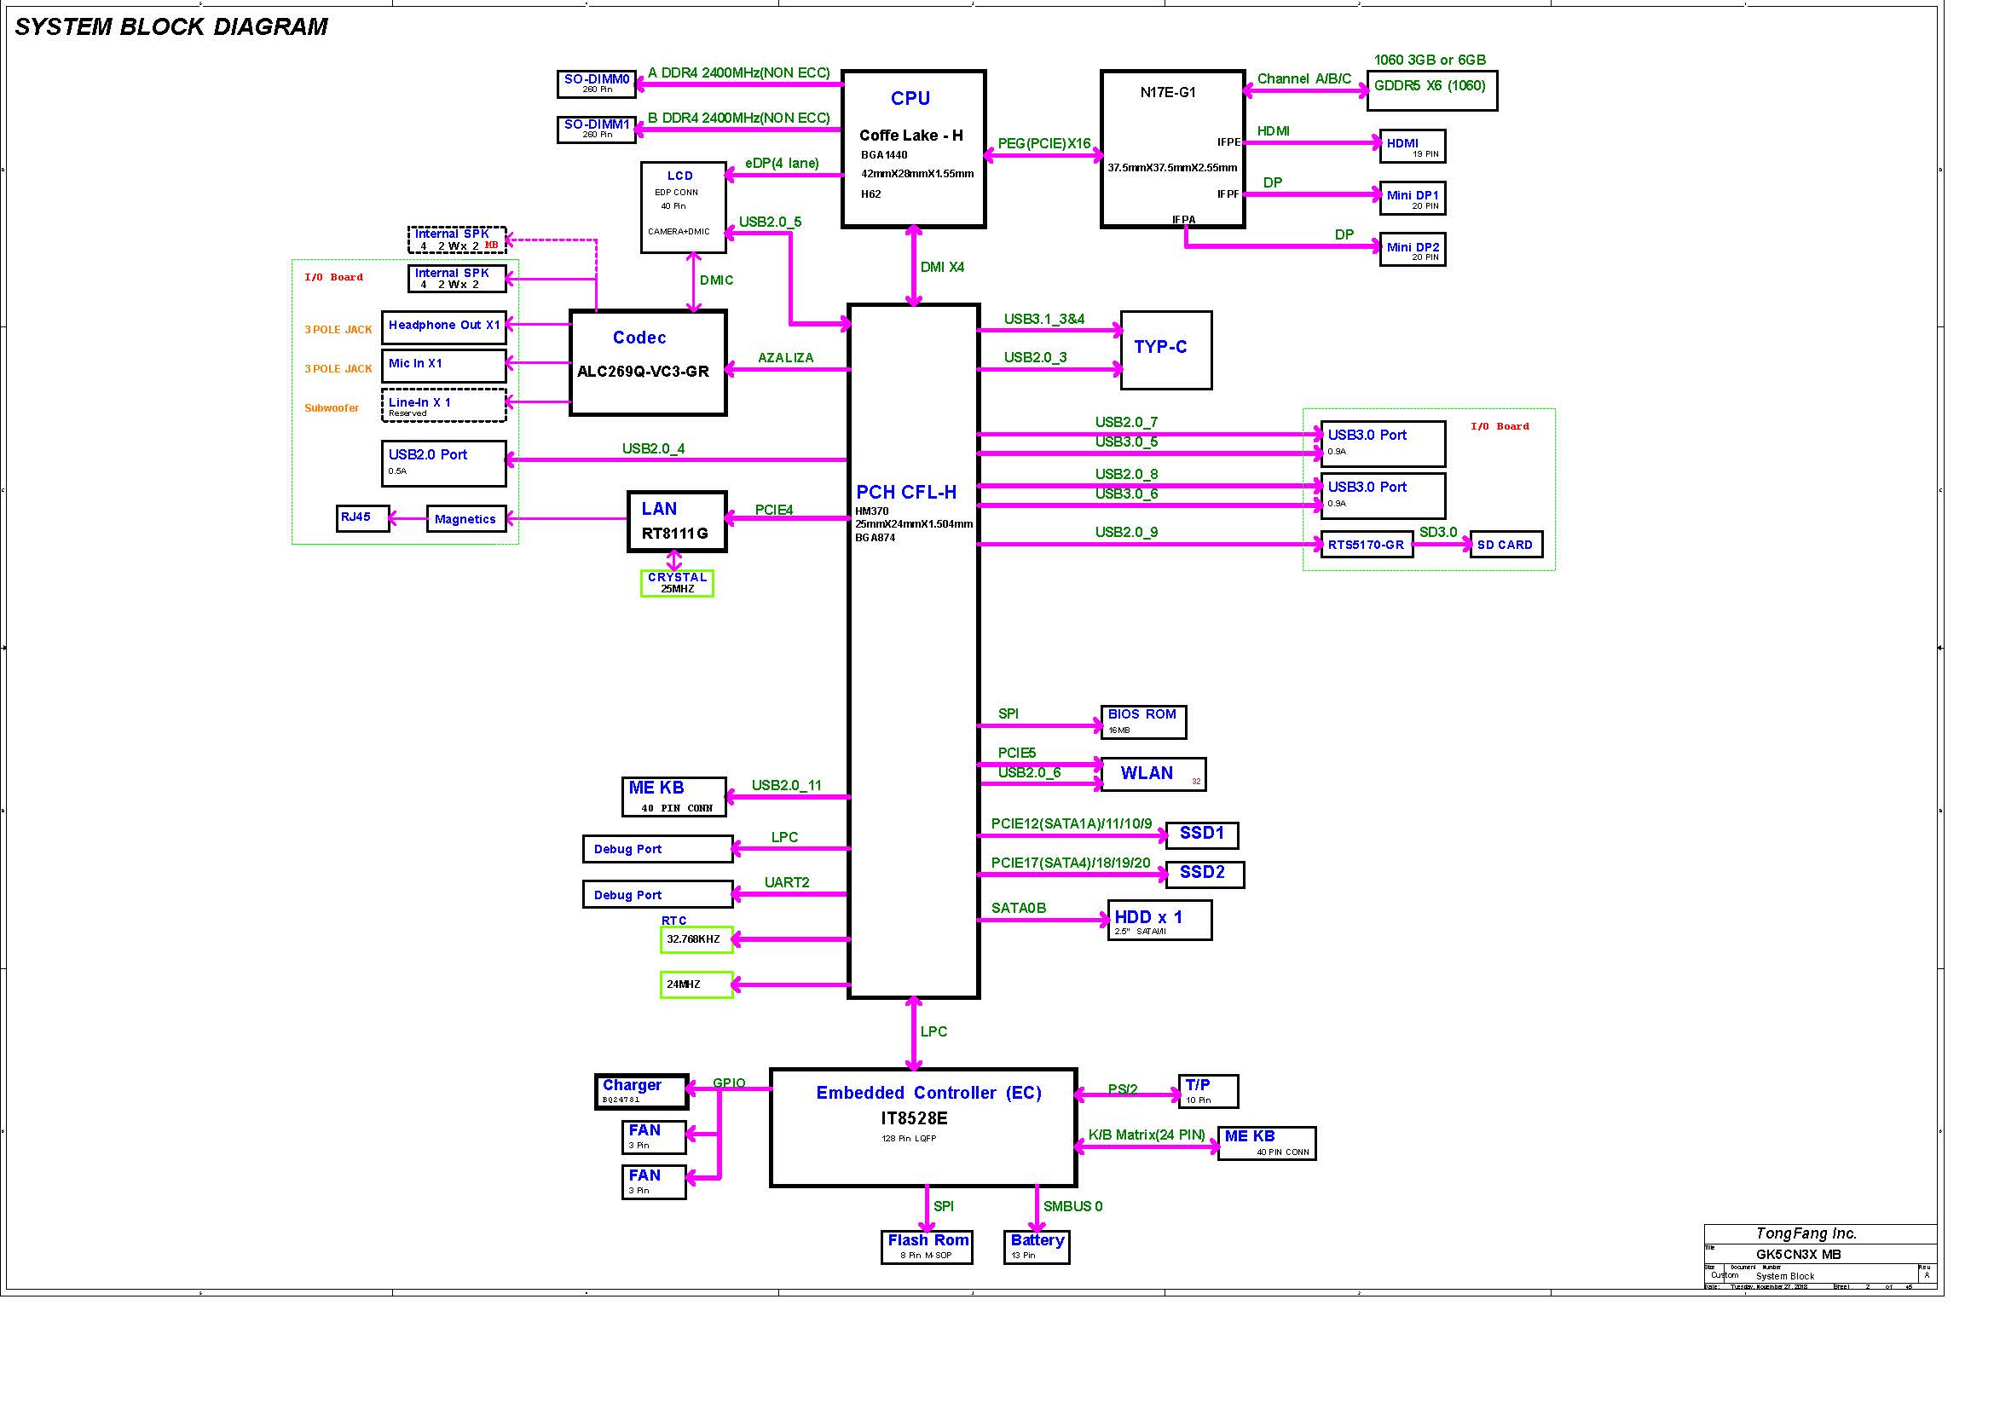
Task: Click the RJ45 connector box
Action: (362, 518)
